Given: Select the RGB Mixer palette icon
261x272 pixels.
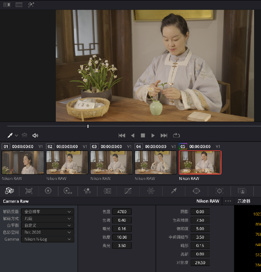Looking at the screenshot, I should [x=87, y=191].
